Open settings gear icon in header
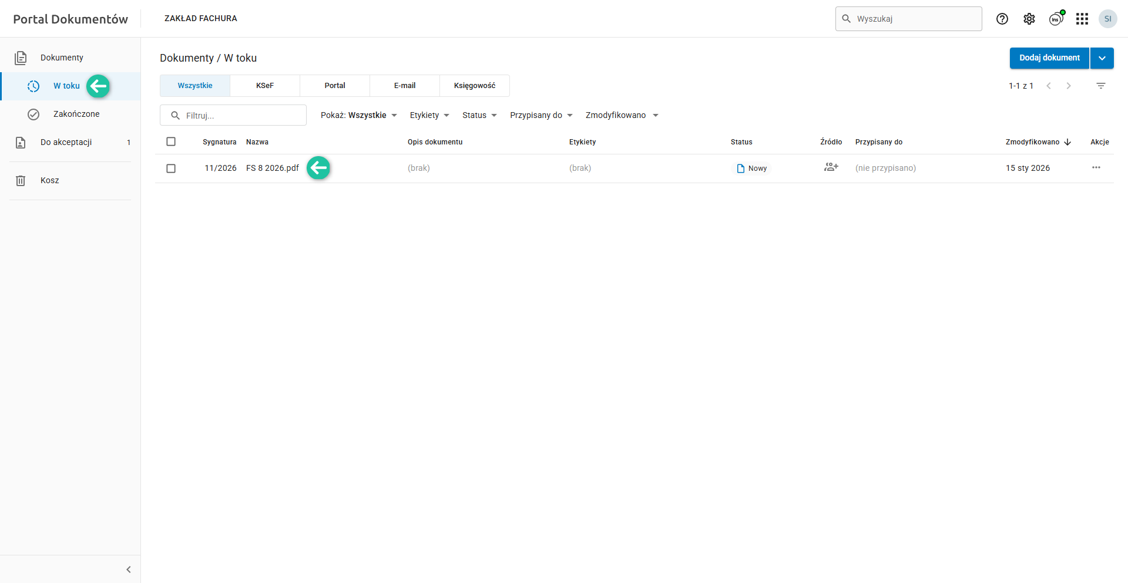Screen dimensions: 1128x583 [1029, 19]
